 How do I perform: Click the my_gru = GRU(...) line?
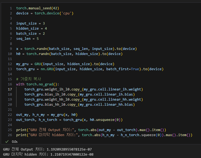pos(65,64)
